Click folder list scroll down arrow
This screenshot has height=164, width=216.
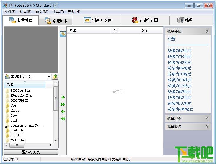(56, 140)
